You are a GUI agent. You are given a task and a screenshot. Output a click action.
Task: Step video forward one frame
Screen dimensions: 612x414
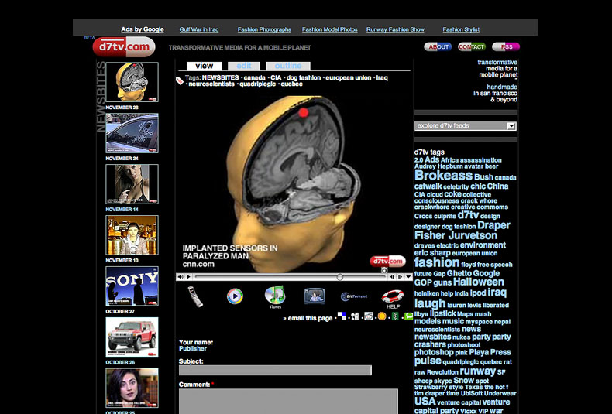[400, 277]
